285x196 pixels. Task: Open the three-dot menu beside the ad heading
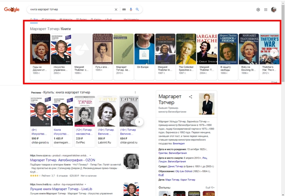pyautogui.click(x=135, y=93)
